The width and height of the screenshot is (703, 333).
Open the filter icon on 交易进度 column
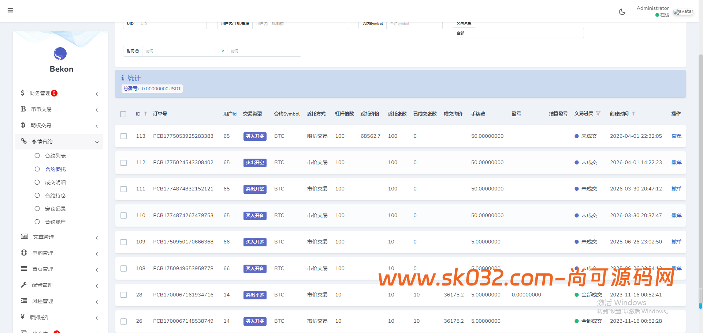[599, 114]
